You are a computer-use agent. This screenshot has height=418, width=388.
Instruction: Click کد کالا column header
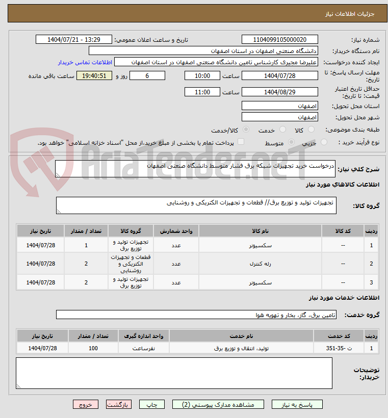pyautogui.click(x=343, y=231)
